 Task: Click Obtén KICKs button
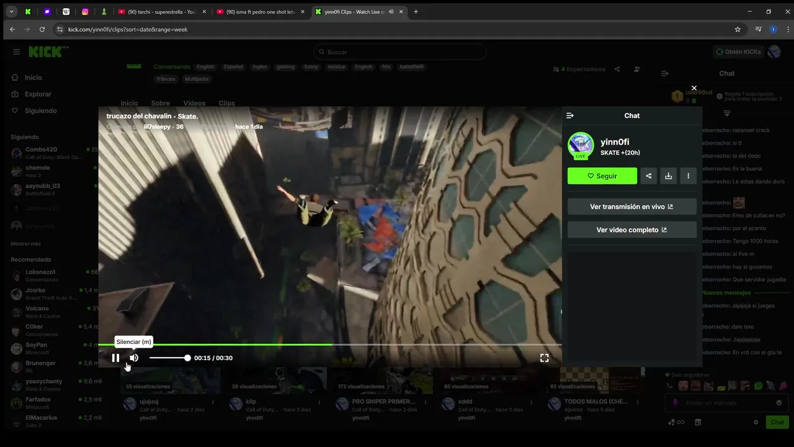tap(738, 52)
